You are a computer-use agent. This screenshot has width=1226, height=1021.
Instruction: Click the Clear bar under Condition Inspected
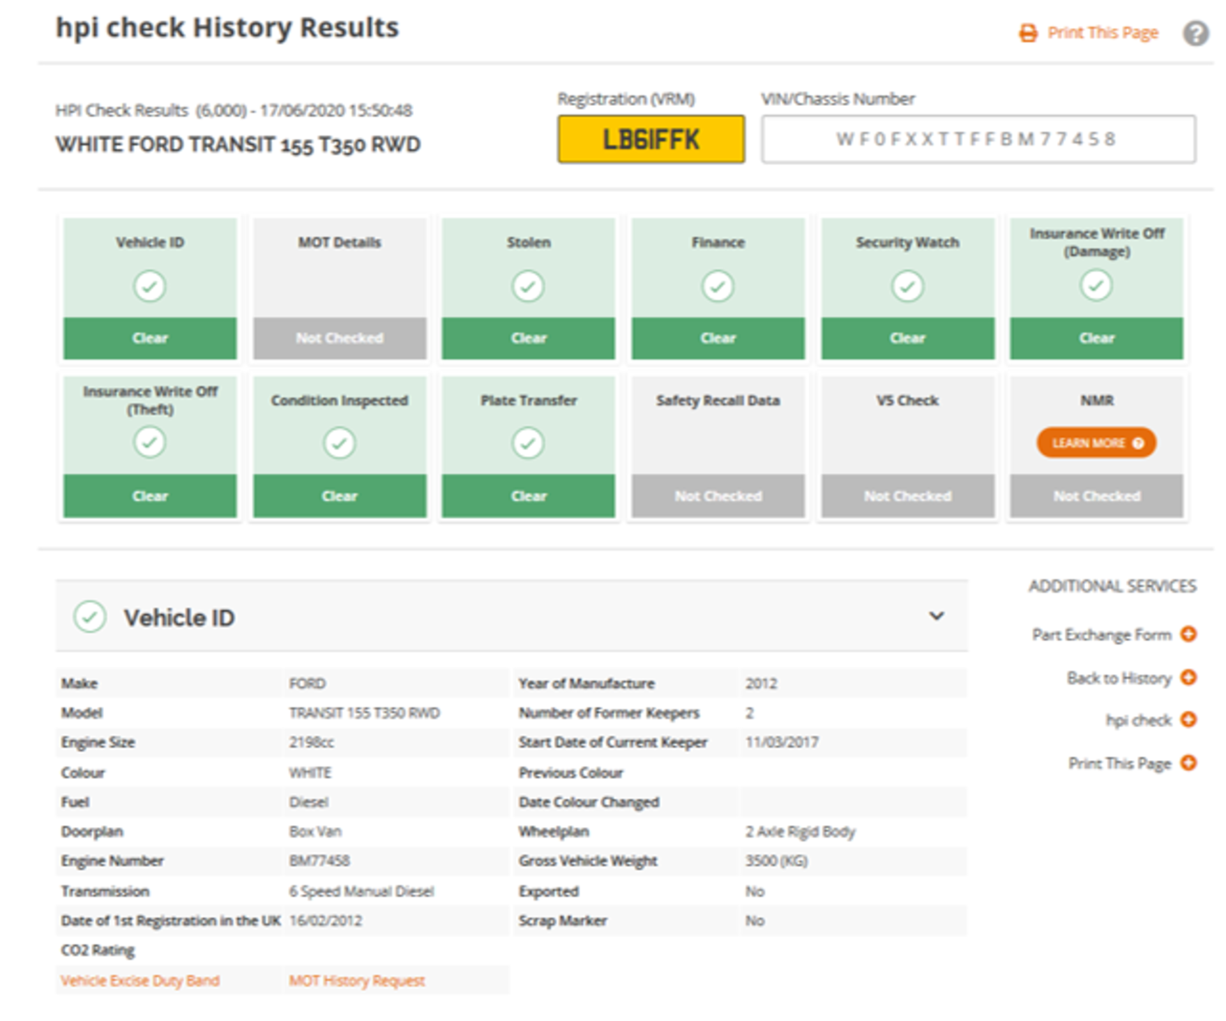pyautogui.click(x=339, y=496)
